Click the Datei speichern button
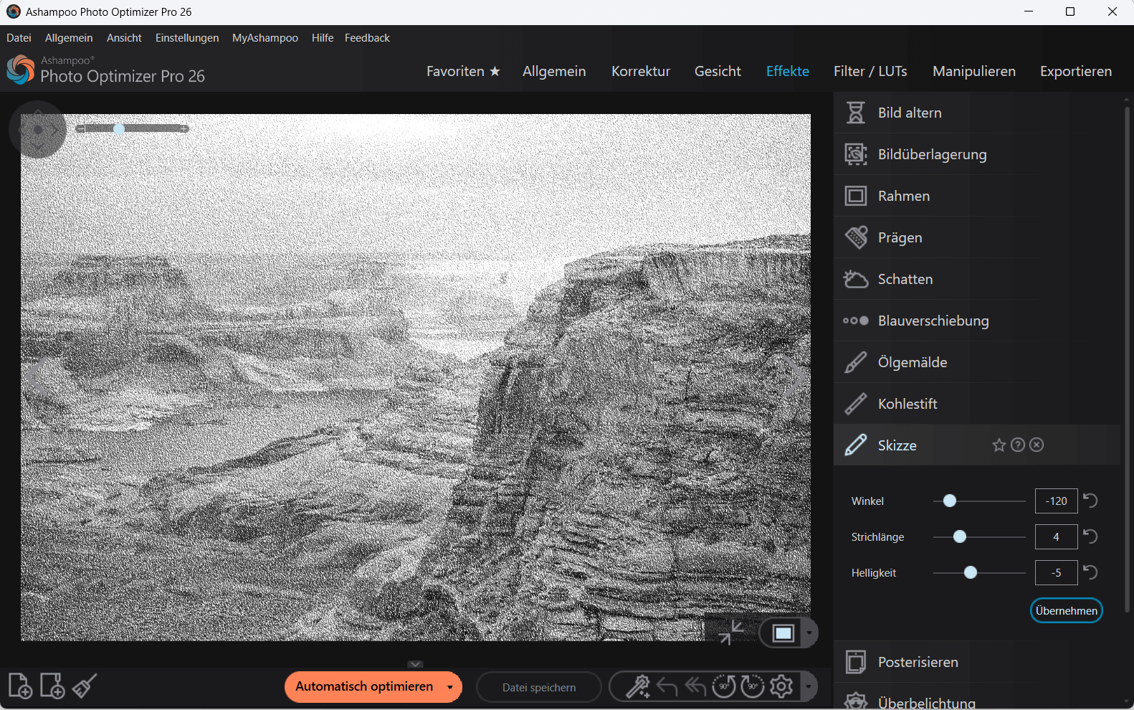The height and width of the screenshot is (710, 1134). tap(538, 687)
